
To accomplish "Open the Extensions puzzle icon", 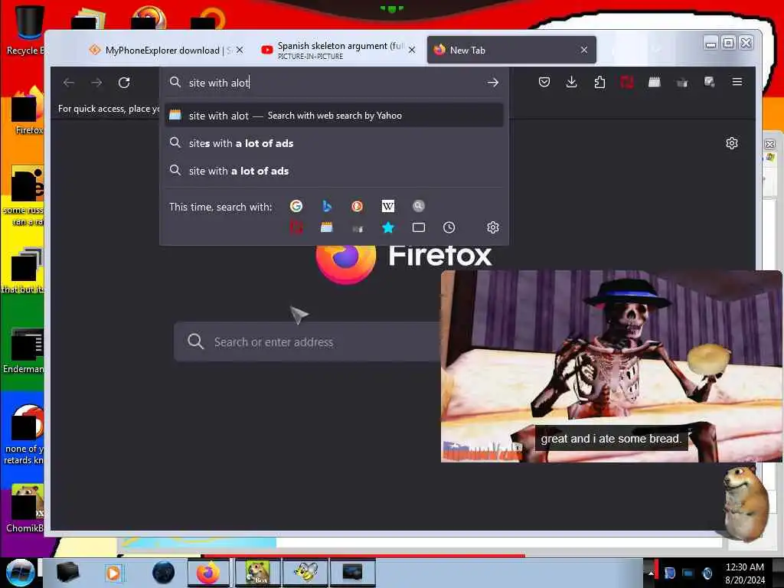I will tap(599, 82).
